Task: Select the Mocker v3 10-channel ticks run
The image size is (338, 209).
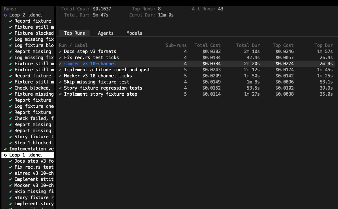Action: tap(98, 76)
